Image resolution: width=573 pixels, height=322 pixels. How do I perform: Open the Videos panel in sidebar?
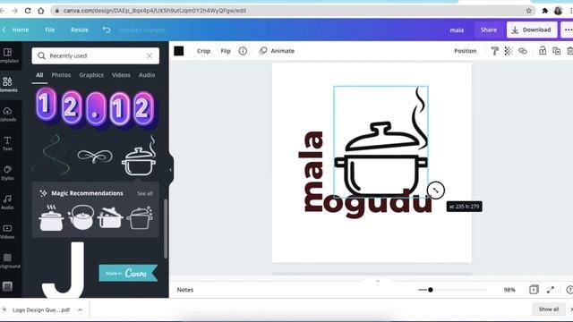(x=8, y=232)
